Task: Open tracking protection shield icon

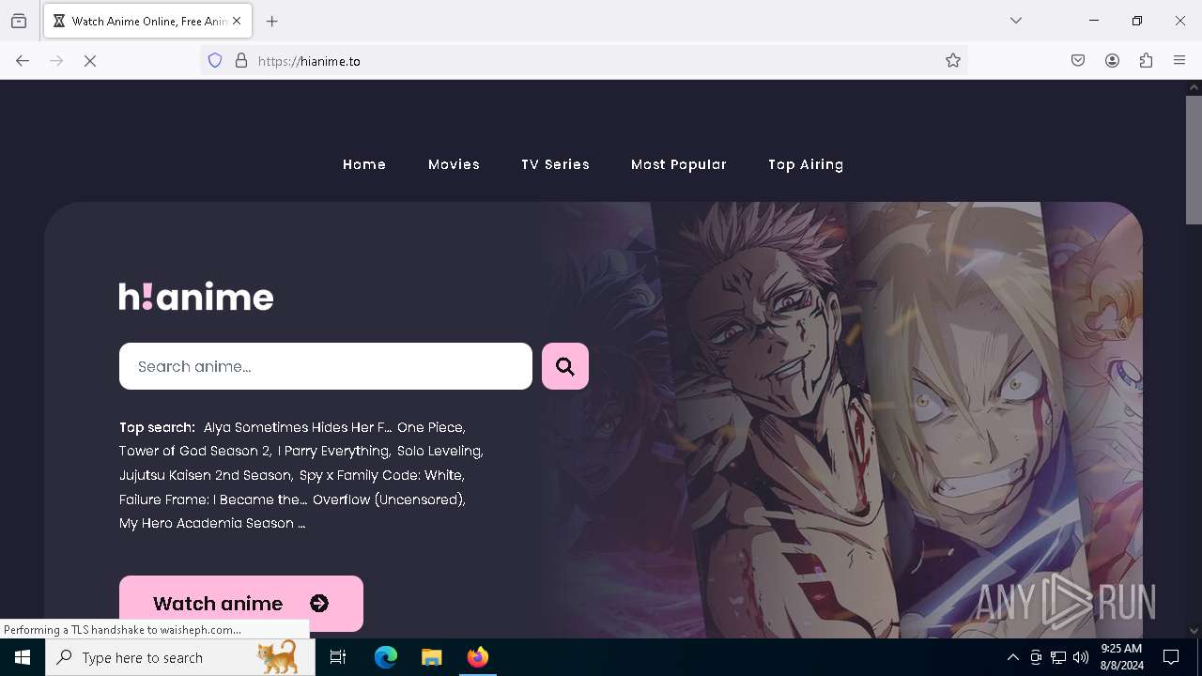Action: pos(215,61)
